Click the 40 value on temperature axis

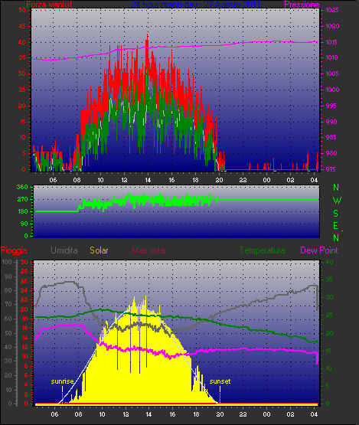(329, 262)
